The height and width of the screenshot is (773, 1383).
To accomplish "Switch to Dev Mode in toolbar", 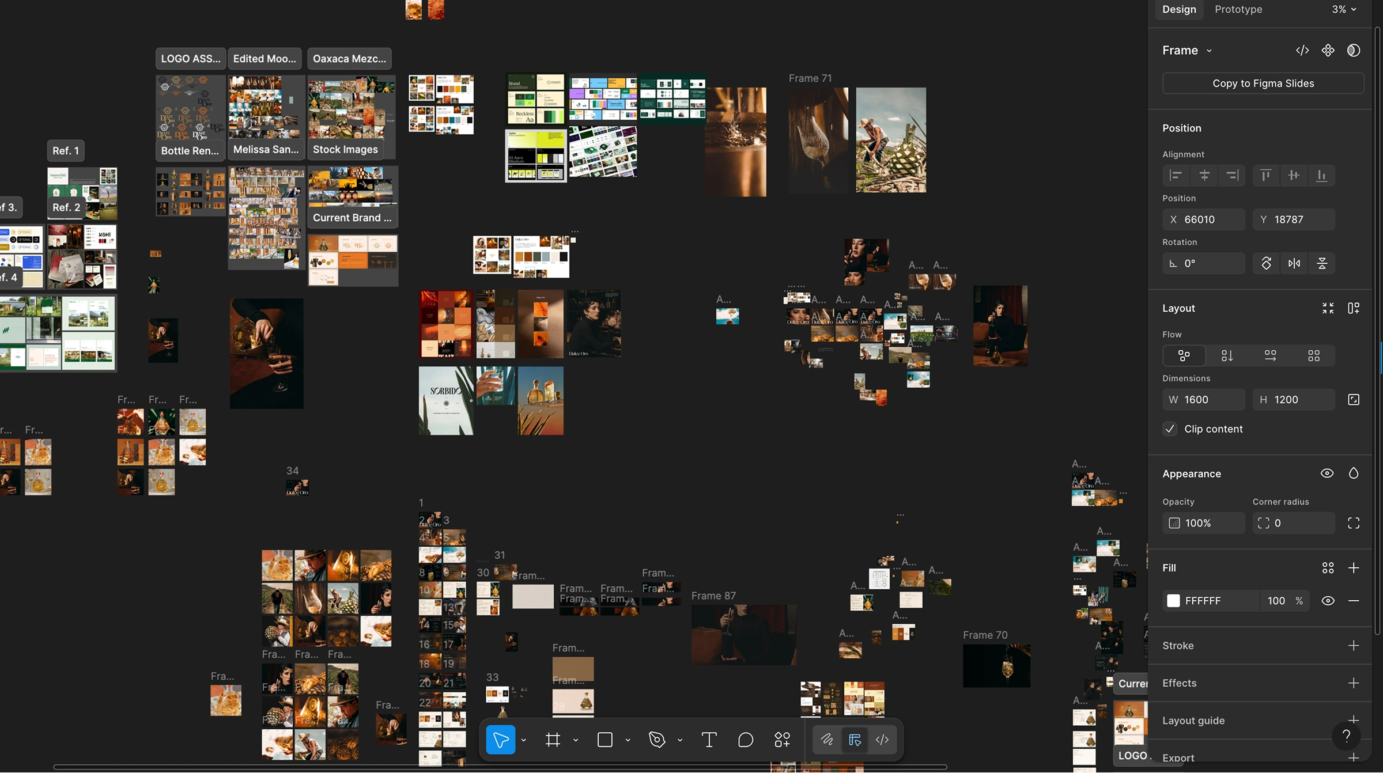I will pos(882,740).
